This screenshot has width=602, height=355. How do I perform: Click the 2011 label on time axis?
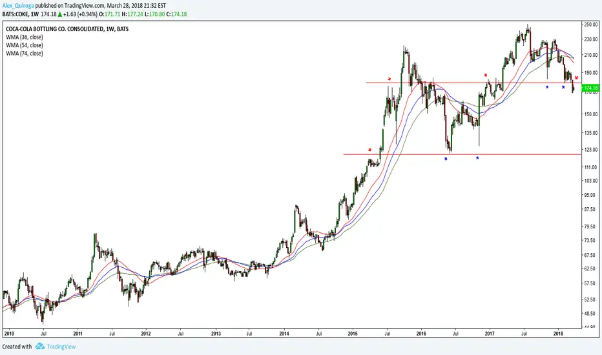point(78,334)
